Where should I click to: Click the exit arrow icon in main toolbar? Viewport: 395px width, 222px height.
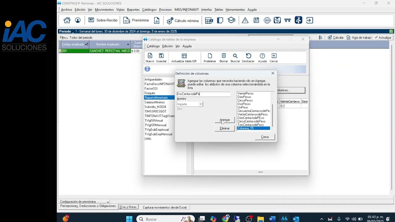point(310,20)
